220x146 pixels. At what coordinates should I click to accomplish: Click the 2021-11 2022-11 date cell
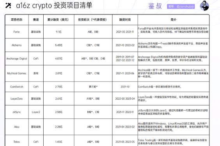coord(125,112)
